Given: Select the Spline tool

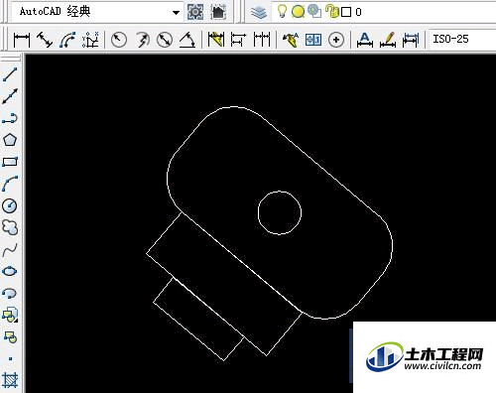Looking at the screenshot, I should [10, 249].
